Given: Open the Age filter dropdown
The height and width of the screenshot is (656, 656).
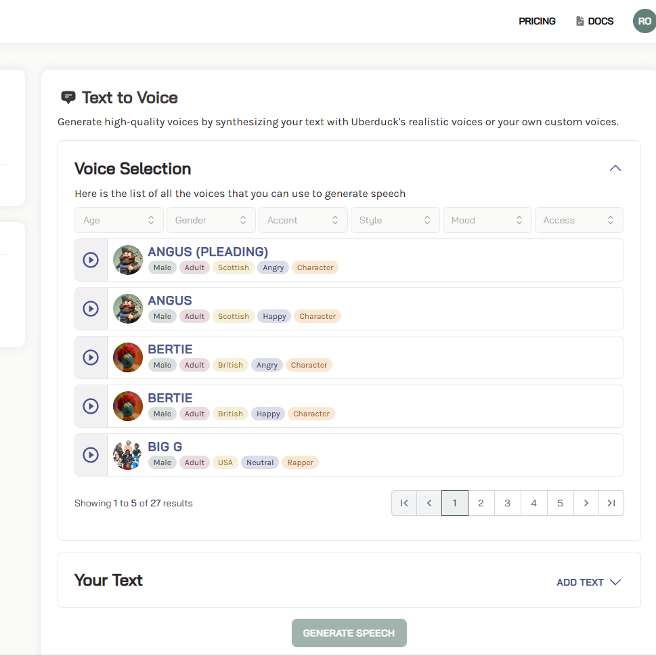Looking at the screenshot, I should (119, 220).
